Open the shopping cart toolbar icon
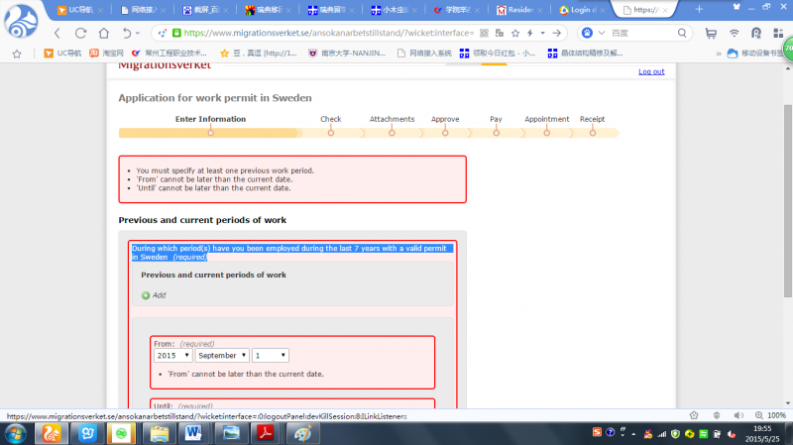793x445 pixels. [711, 34]
